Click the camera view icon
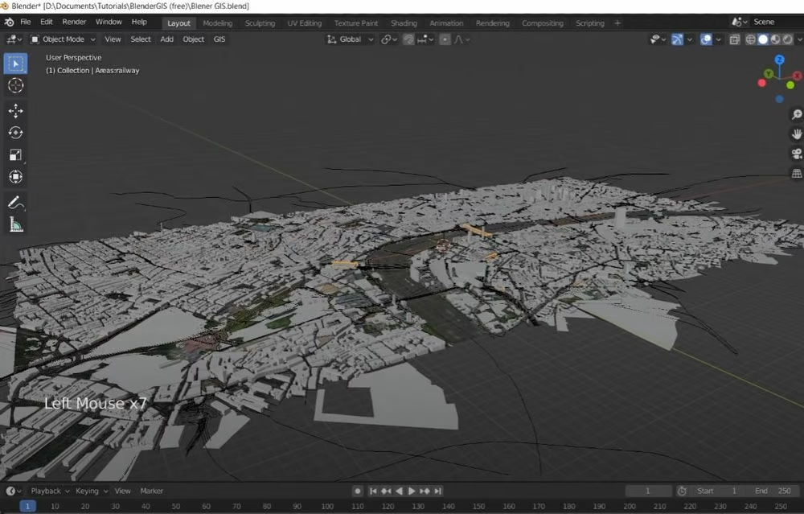This screenshot has height=514, width=804. [x=797, y=154]
